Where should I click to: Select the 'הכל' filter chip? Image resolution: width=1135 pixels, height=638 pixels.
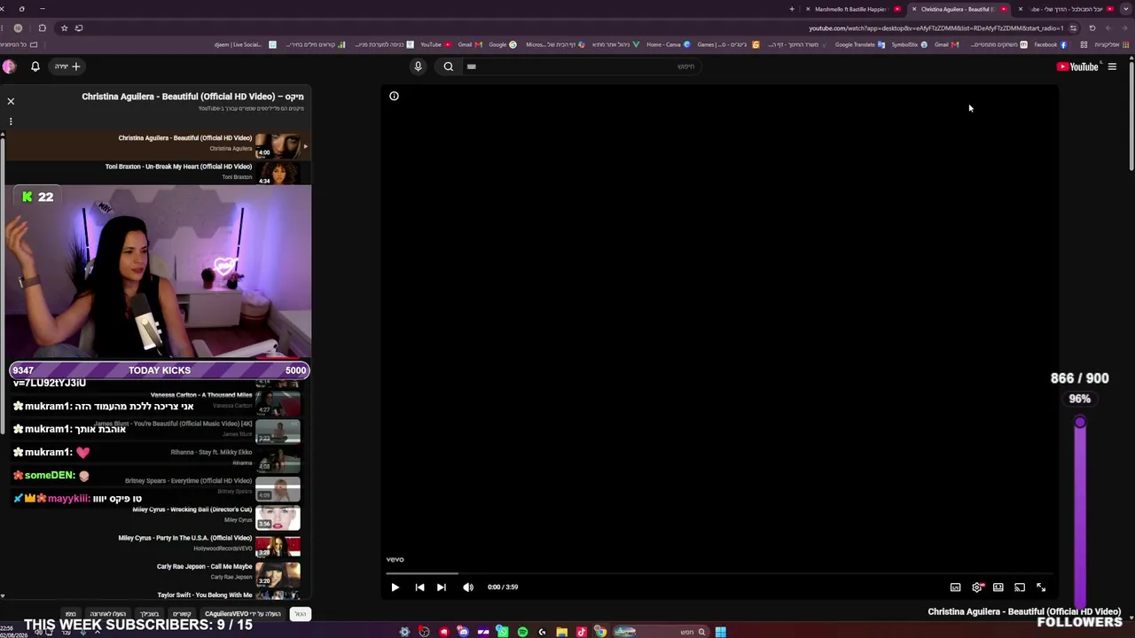point(301,614)
